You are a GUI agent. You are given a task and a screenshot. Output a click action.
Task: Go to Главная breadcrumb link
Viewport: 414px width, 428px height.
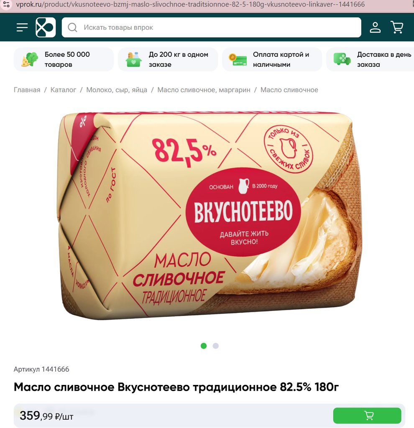[27, 90]
